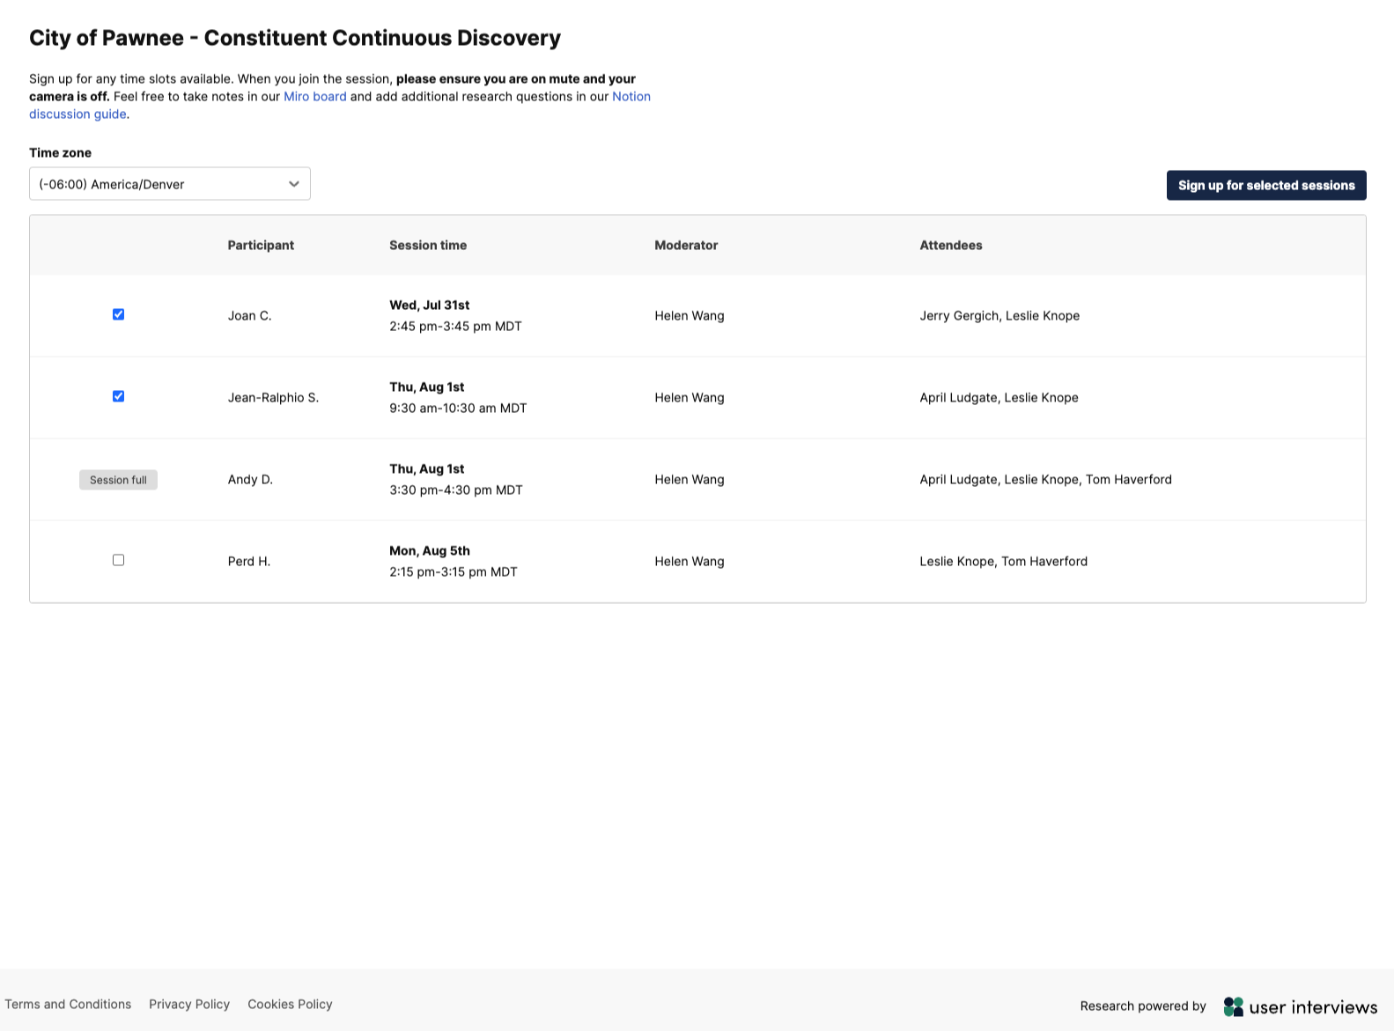The width and height of the screenshot is (1394, 1031).
Task: Click the City of Pawnee page title
Action: pos(295,38)
